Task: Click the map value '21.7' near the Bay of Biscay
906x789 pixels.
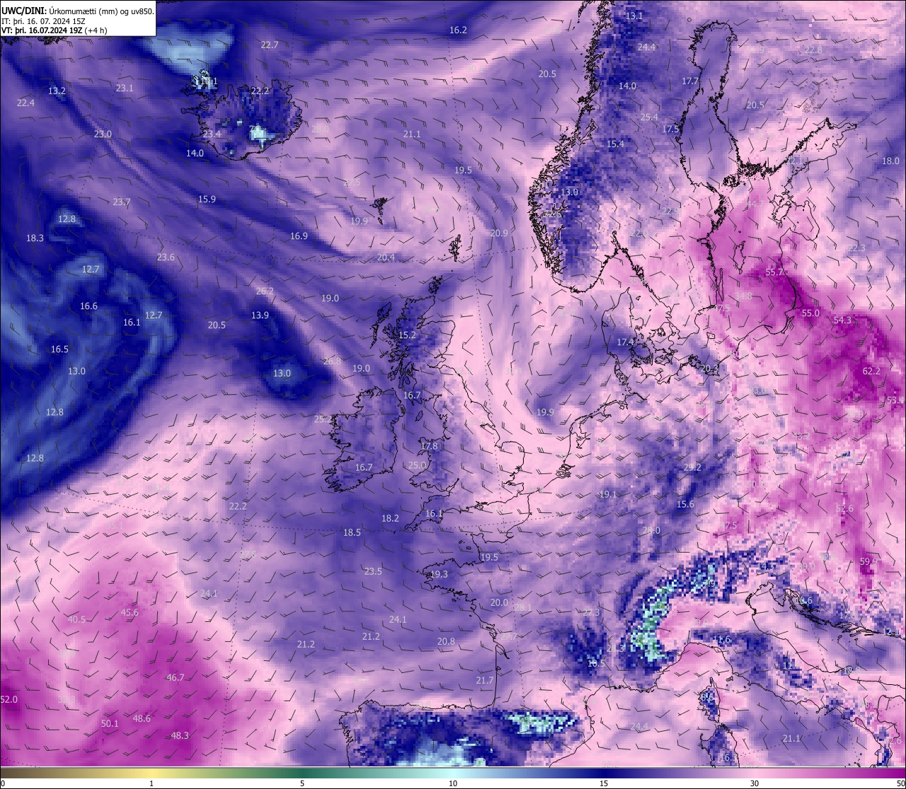Action: (x=484, y=680)
